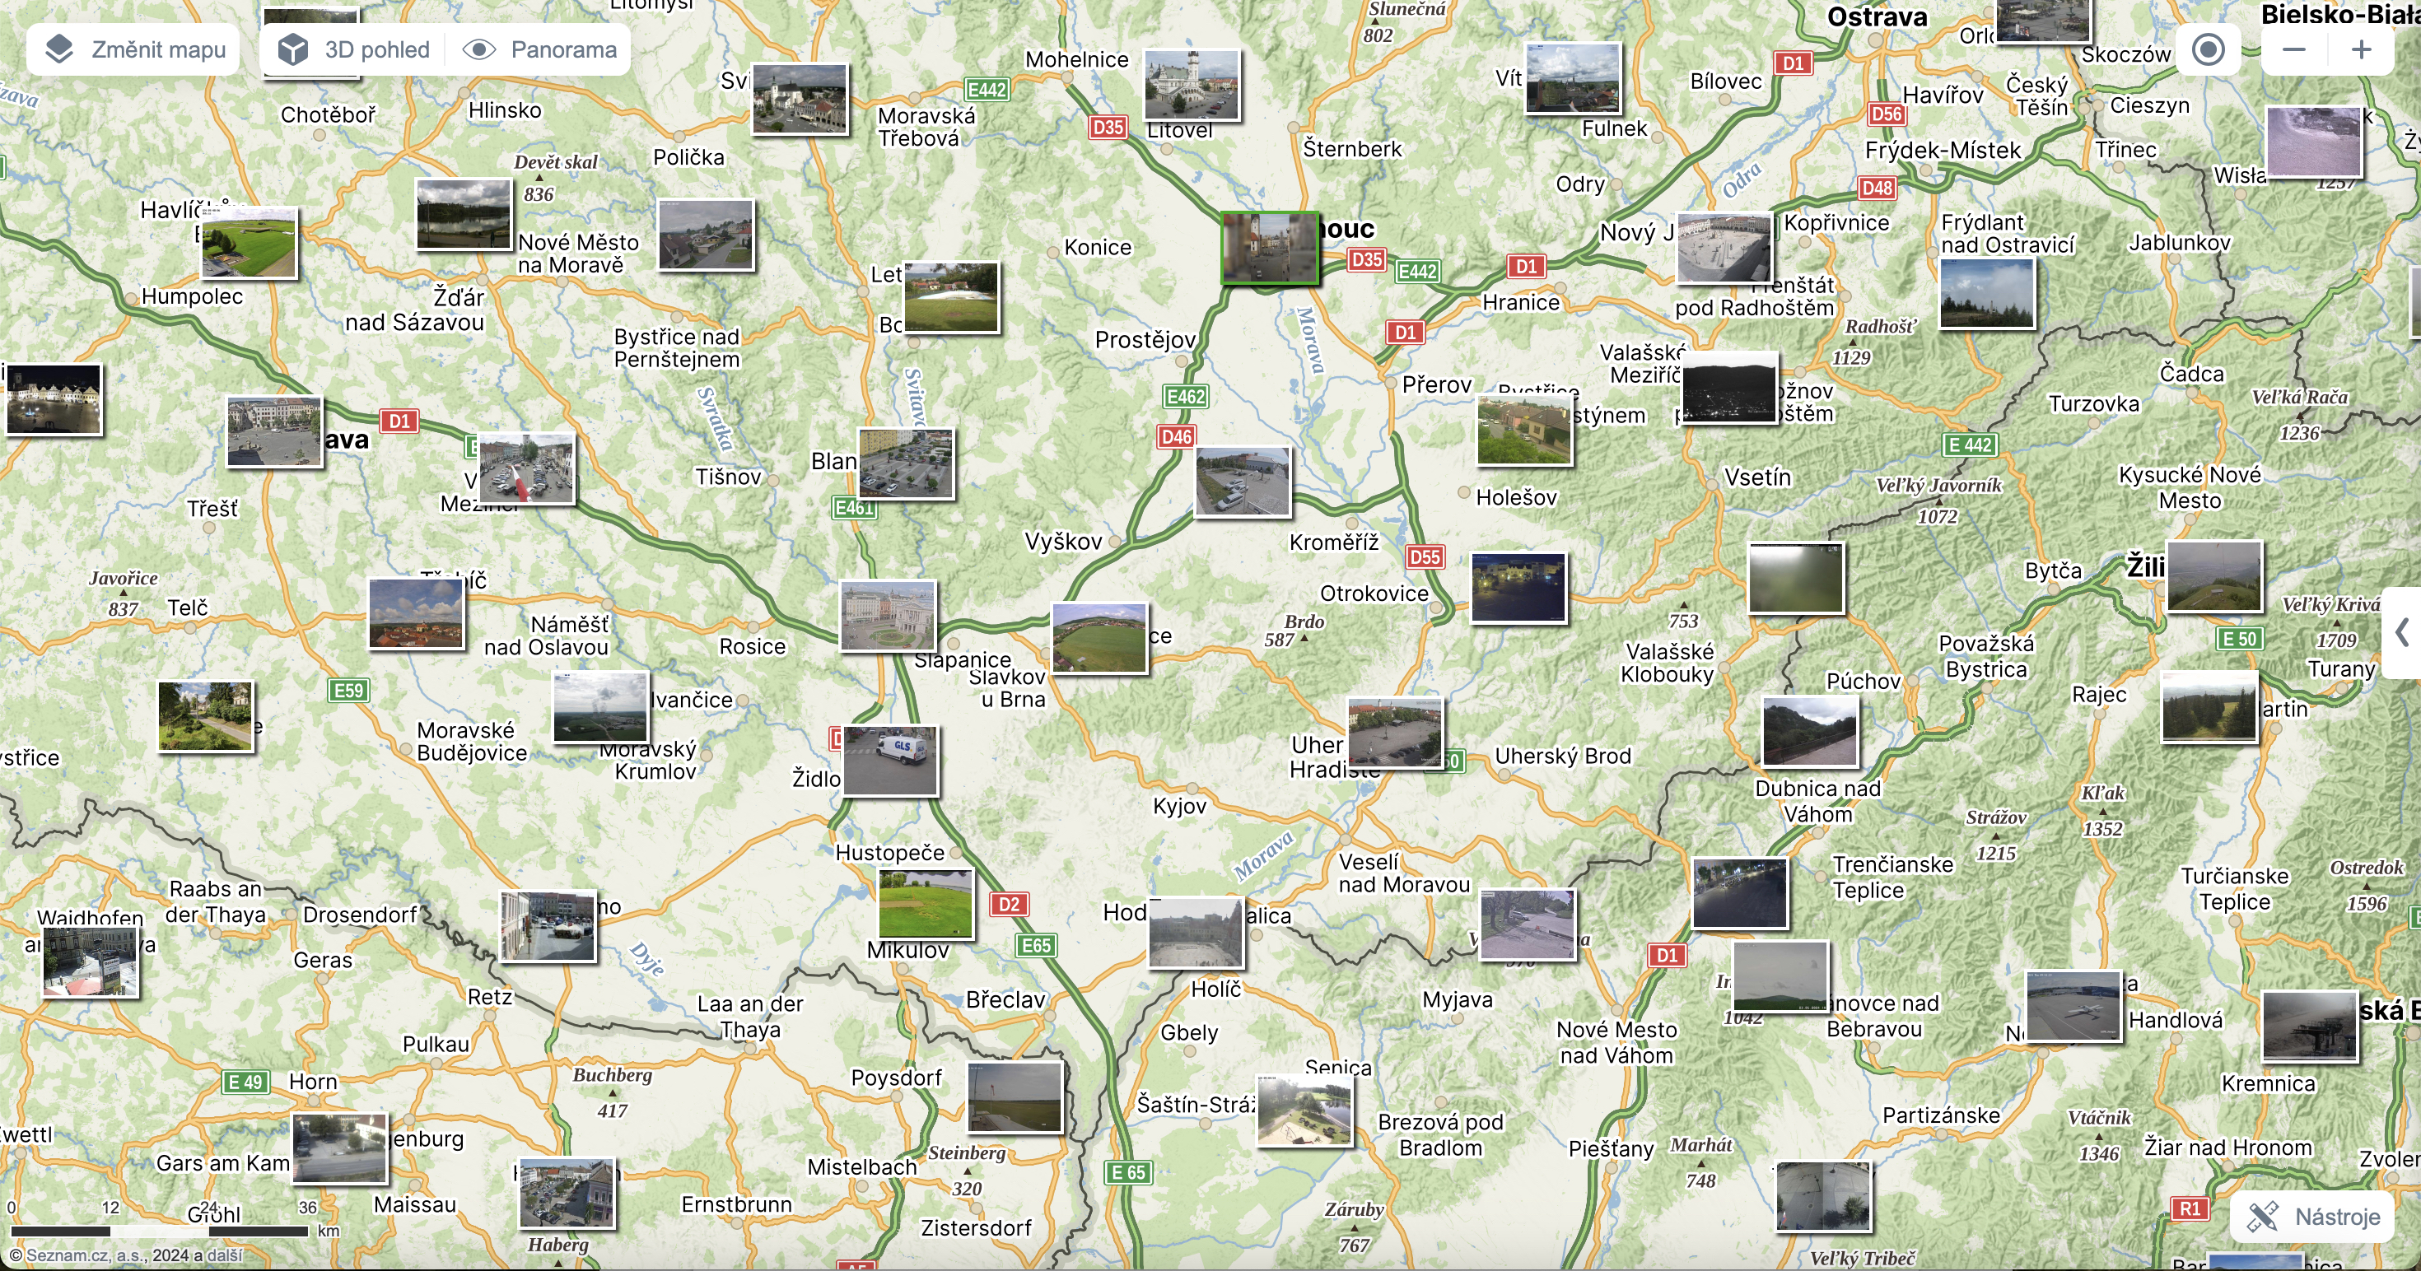
Task: Click the red D1 badge near Jihlava
Action: pyautogui.click(x=399, y=421)
